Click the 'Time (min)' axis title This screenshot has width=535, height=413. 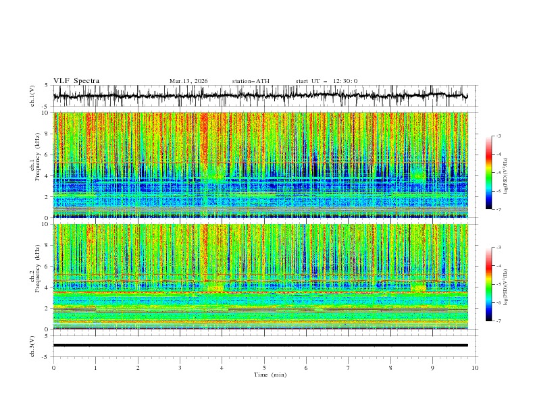[x=270, y=375]
